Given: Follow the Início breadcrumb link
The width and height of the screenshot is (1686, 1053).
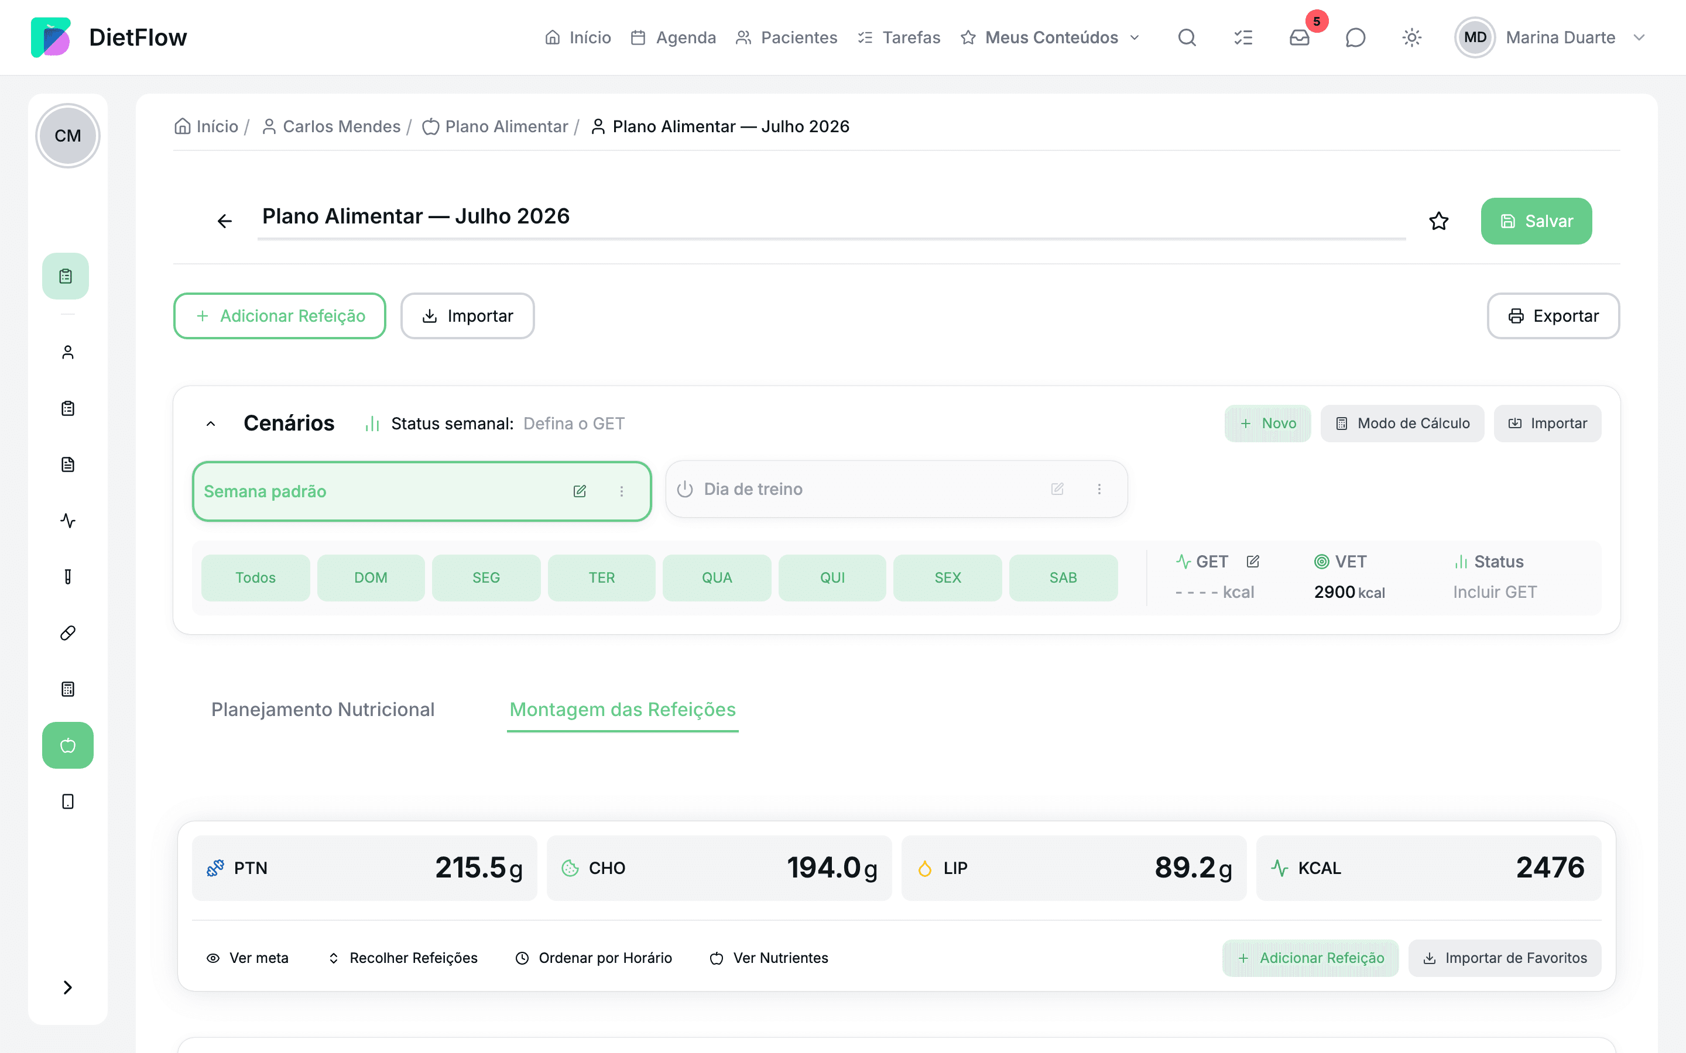Looking at the screenshot, I should coord(206,126).
